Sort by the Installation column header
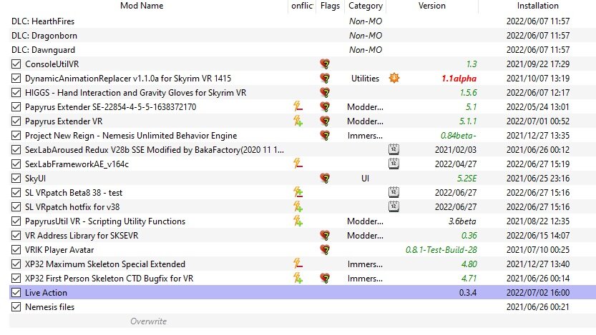Viewport: 596px width, 335px height. point(537,6)
